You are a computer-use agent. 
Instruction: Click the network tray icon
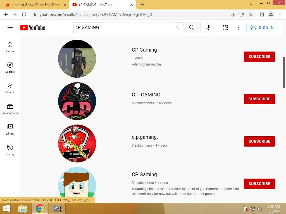[x=253, y=208]
